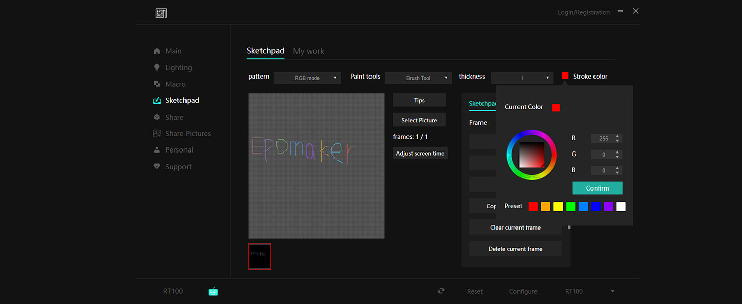Click the Macro icon in sidebar
Screen dimensions: 742x304
(157, 84)
